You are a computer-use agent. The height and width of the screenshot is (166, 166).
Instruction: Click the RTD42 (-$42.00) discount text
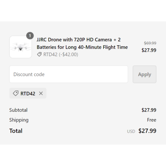pos(60,55)
